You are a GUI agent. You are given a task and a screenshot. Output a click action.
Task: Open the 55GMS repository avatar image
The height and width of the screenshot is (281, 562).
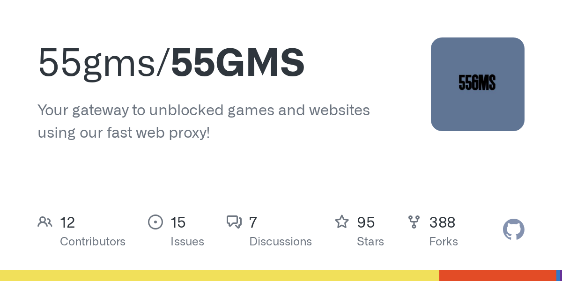(x=478, y=84)
